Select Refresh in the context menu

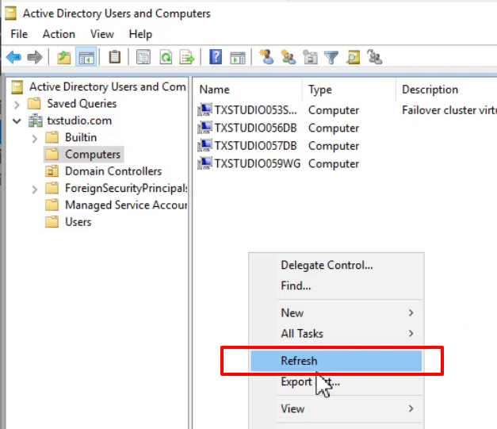pyautogui.click(x=336, y=361)
